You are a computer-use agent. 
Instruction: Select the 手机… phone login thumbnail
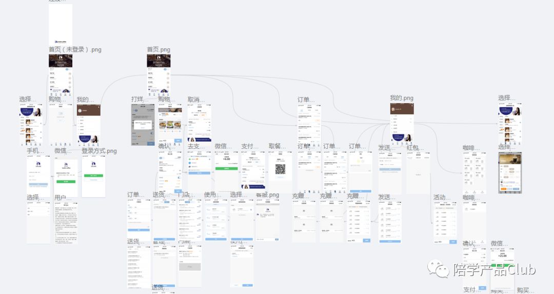click(38, 176)
